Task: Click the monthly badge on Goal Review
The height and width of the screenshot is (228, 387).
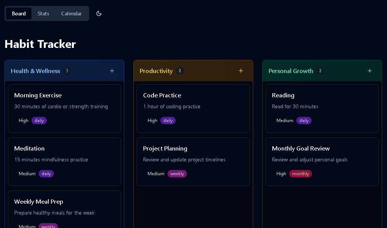Action: [300, 174]
